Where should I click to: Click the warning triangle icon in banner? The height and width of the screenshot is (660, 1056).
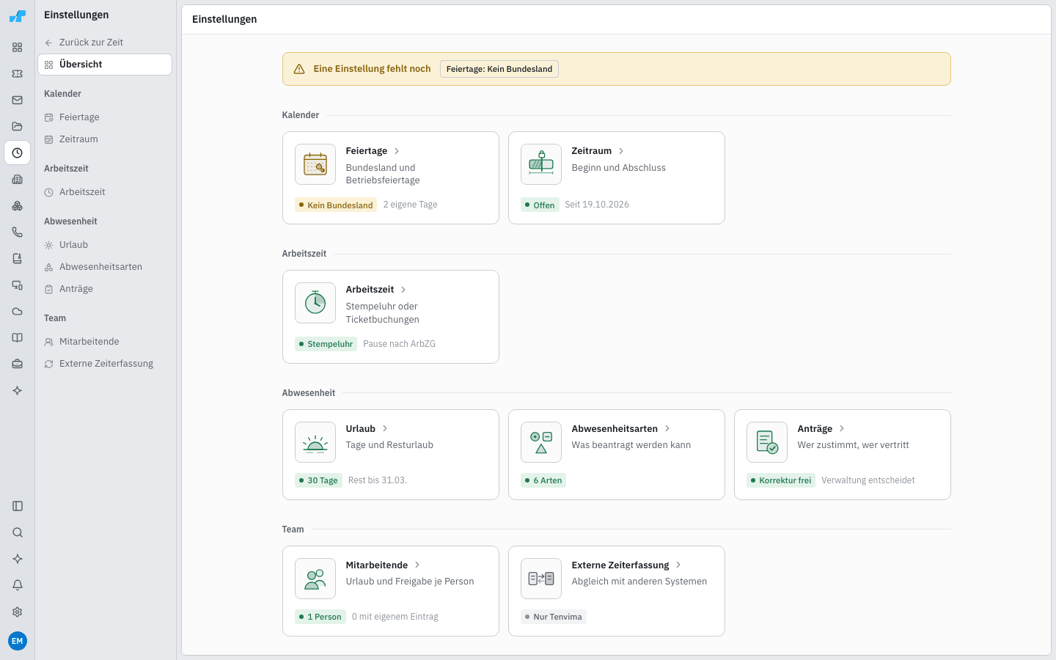pos(299,69)
